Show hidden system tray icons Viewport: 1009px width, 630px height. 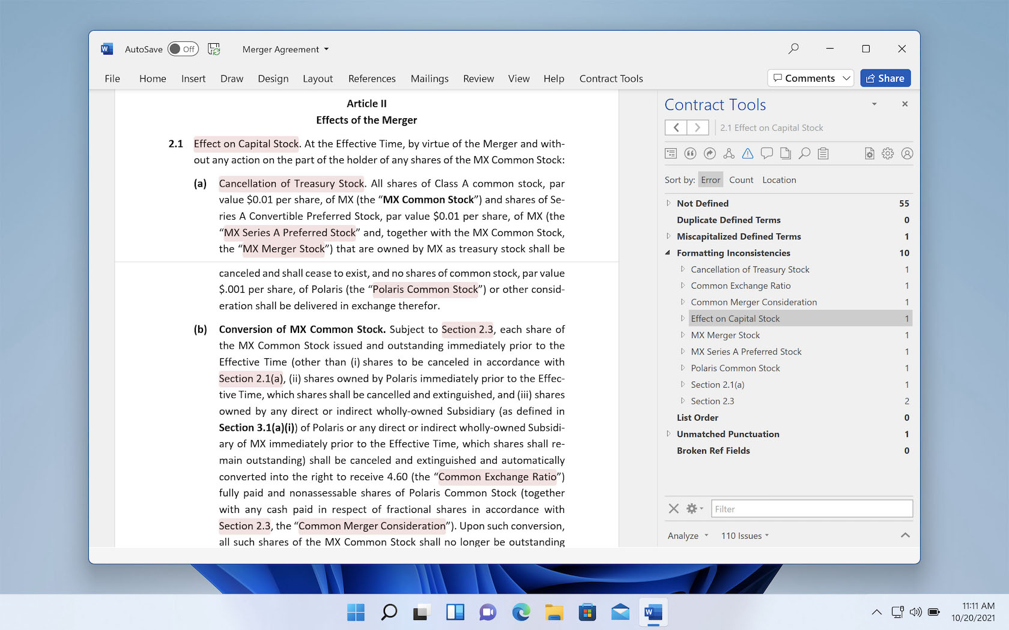[x=877, y=613]
